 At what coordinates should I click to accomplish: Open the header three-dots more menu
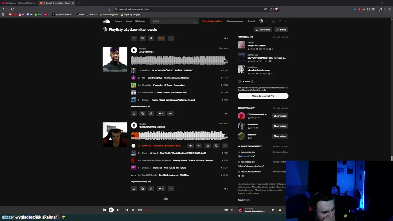[285, 21]
